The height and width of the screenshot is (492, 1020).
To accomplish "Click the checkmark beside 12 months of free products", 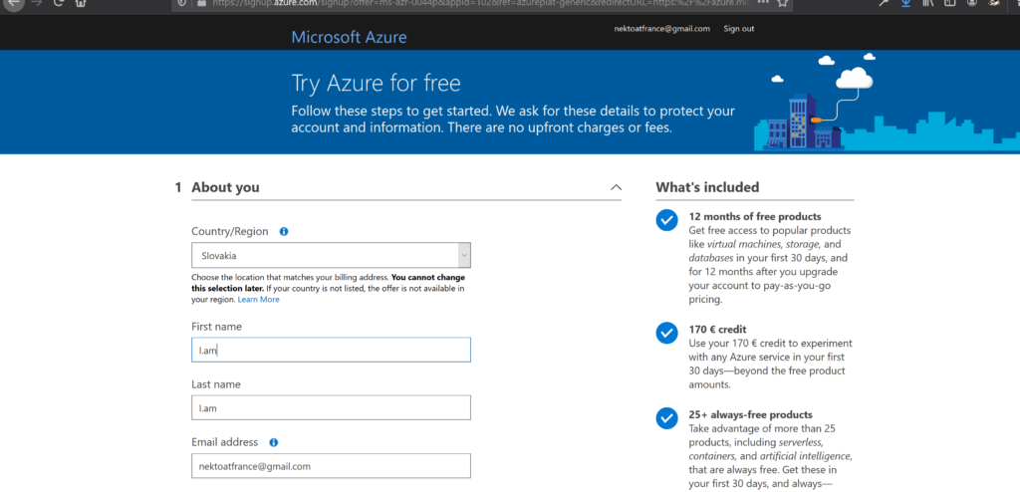I will 666,220.
